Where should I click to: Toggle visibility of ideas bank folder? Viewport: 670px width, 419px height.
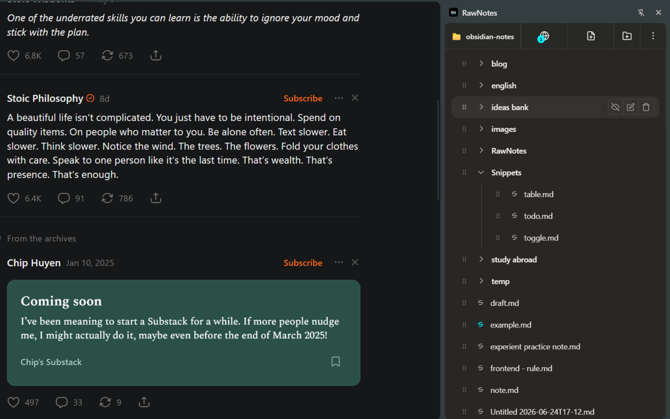[x=616, y=107]
